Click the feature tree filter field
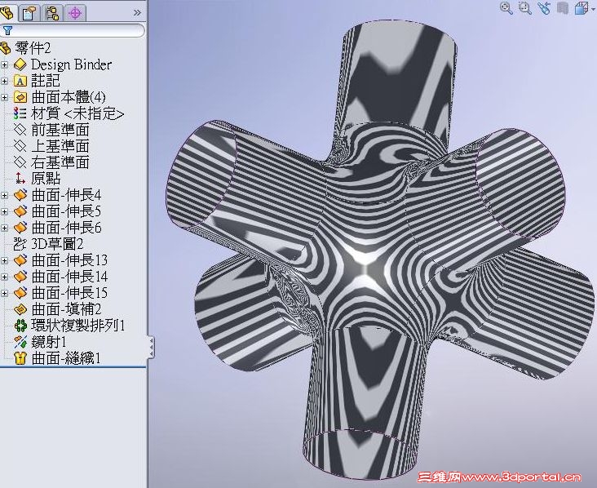Image resolution: width=597 pixels, height=488 pixels. [73, 30]
